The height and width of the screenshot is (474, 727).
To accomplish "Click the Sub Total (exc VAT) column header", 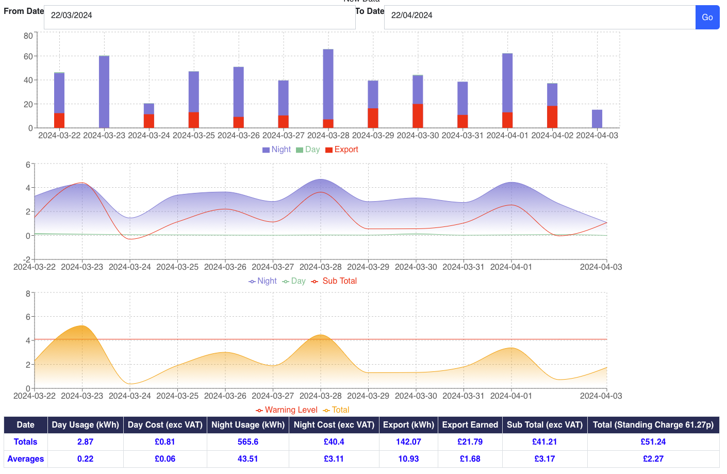I will pyautogui.click(x=545, y=425).
